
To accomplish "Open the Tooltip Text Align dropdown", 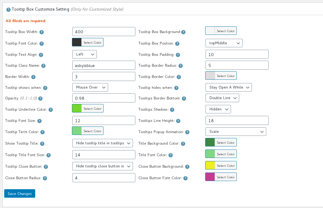I will [84, 54].
